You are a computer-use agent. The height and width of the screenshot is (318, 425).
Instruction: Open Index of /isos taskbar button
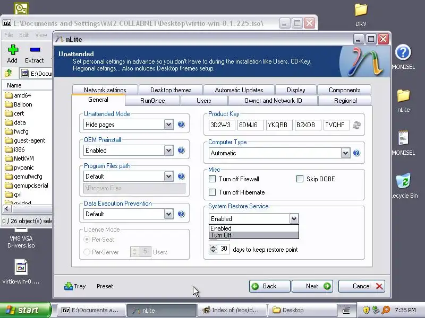232,310
